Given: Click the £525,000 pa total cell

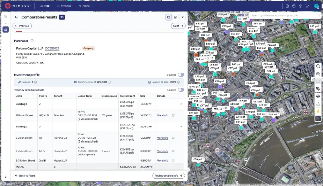Looking at the screenshot, I should point(128,167).
